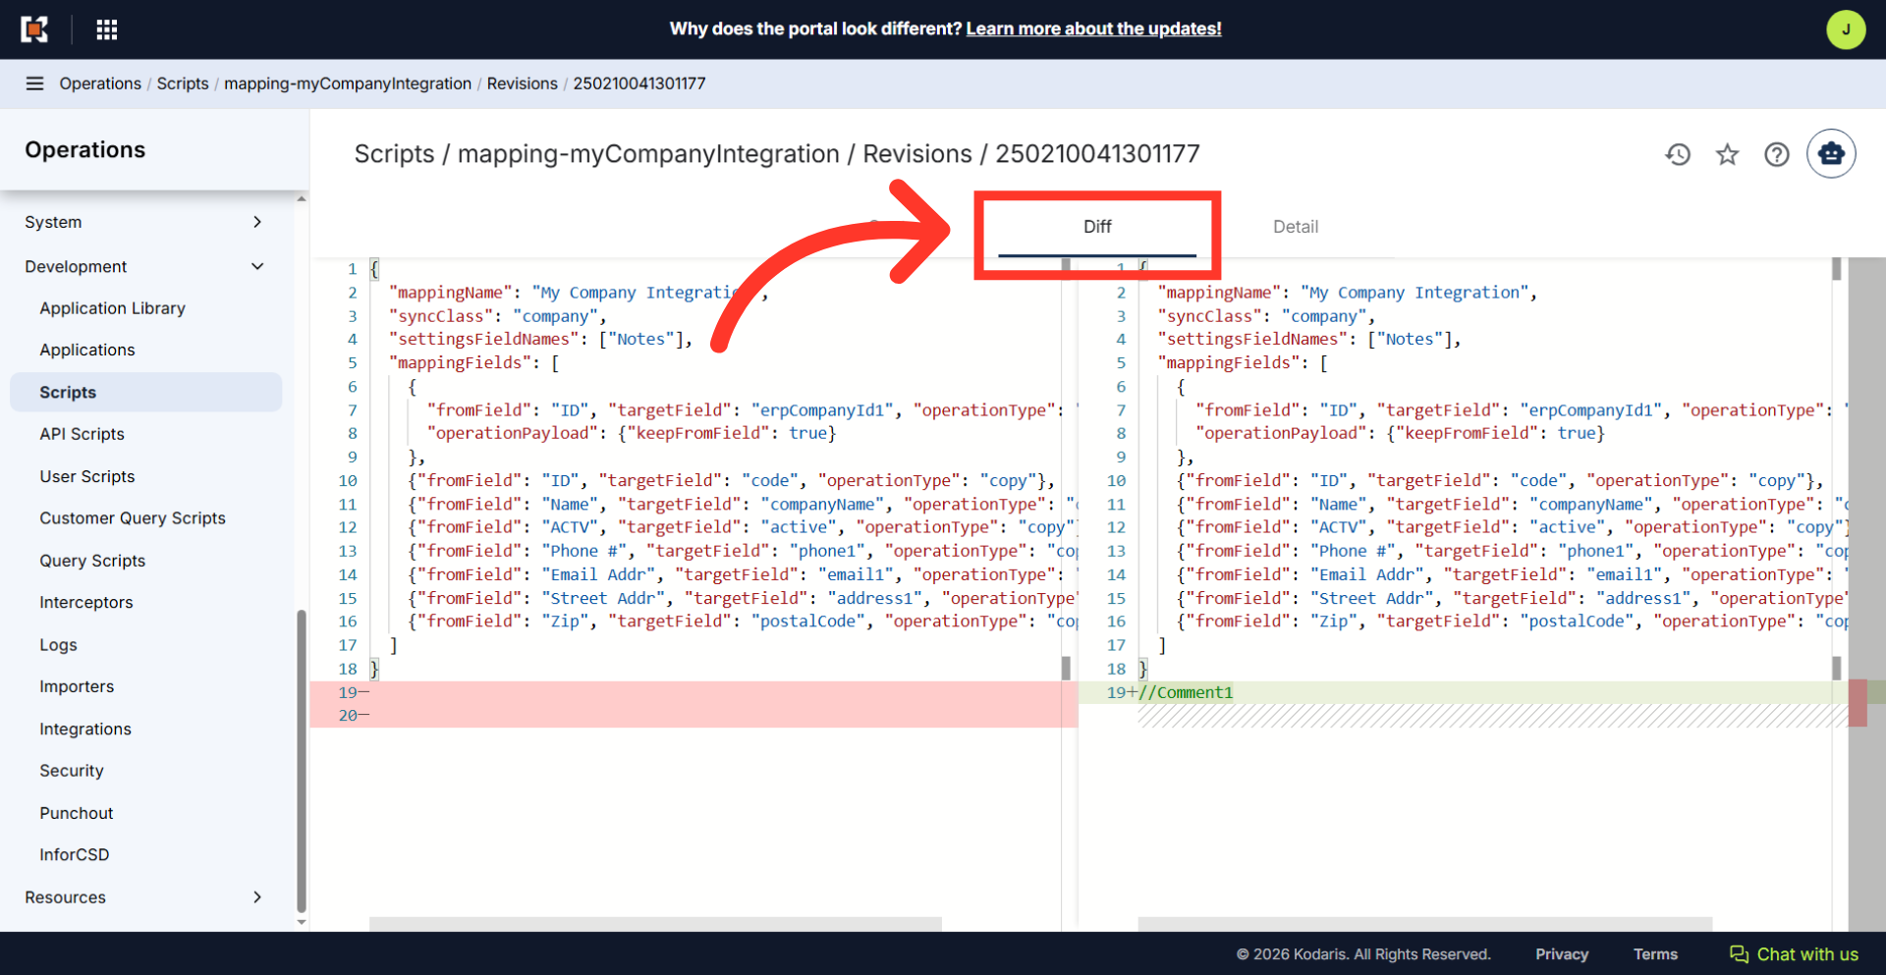Click removed line 20 in left pane
Image resolution: width=1886 pixels, height=975 pixels.
(x=693, y=716)
